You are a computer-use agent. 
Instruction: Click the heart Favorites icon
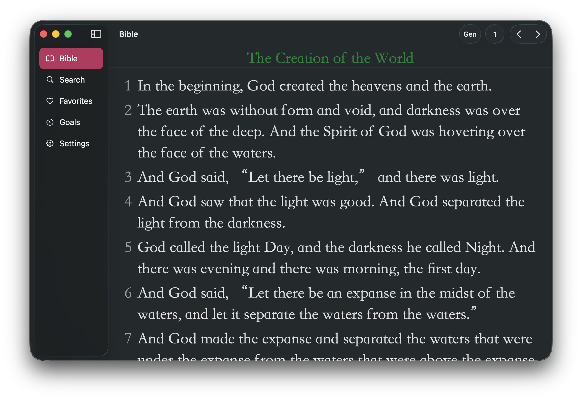(50, 101)
